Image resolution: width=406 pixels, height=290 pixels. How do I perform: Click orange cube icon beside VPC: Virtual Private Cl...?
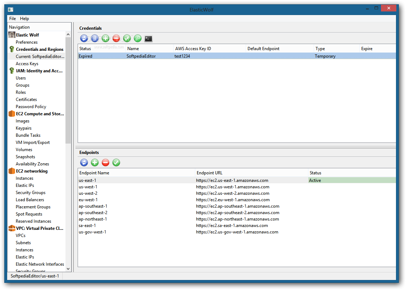(x=12, y=228)
